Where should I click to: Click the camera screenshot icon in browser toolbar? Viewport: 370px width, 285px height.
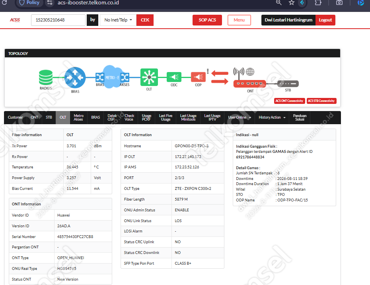point(339,3)
